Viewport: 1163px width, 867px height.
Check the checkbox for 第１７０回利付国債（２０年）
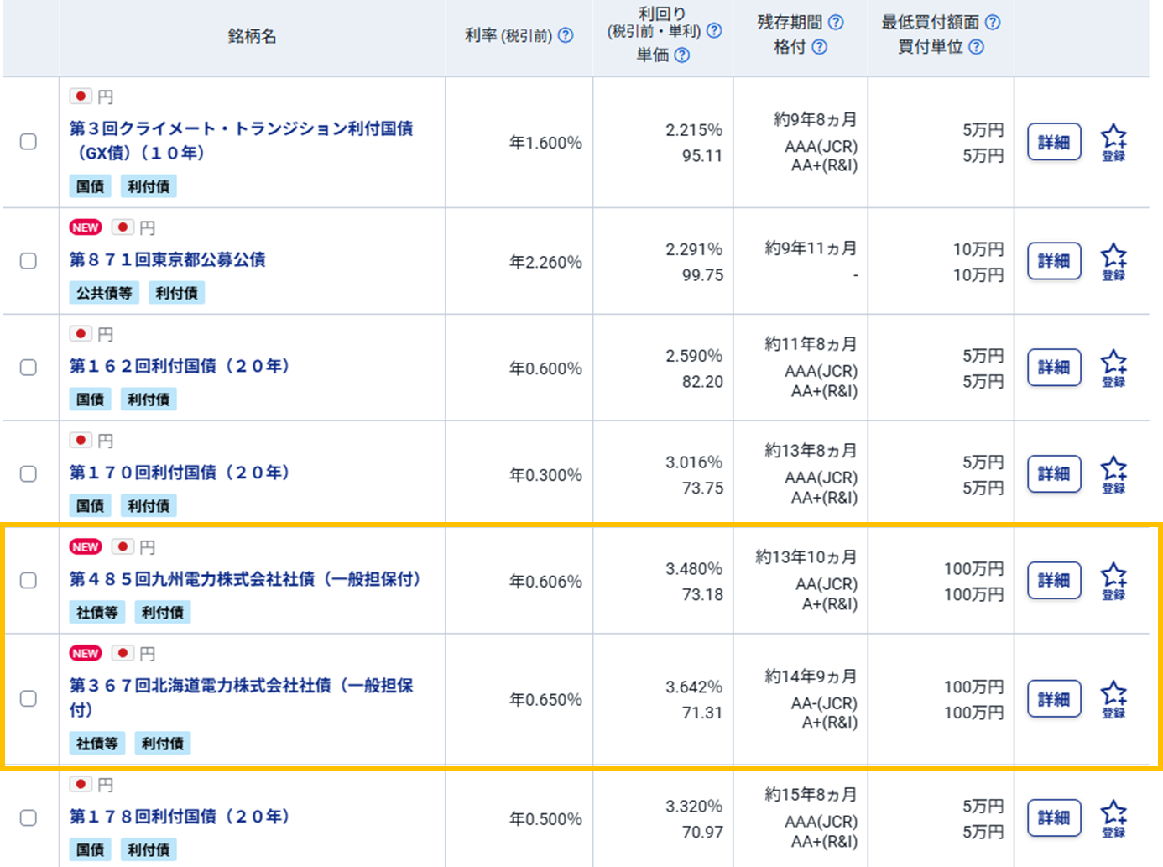coord(29,474)
